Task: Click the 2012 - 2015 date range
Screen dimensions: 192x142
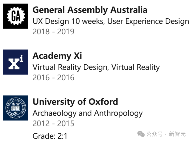Action: click(53, 123)
